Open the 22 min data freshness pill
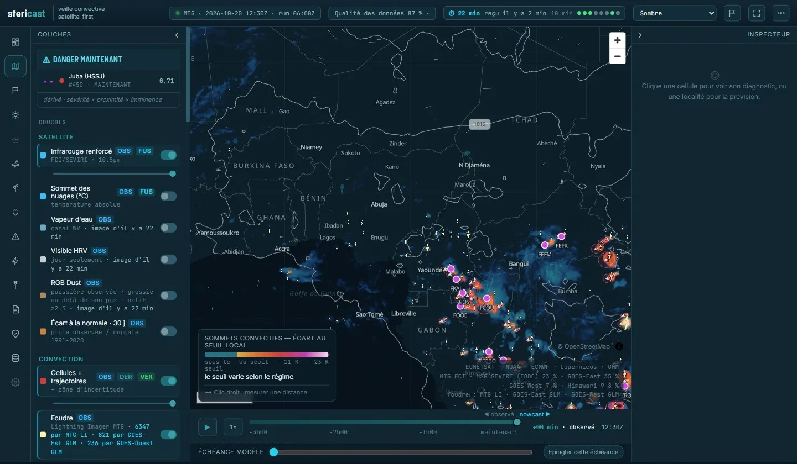Image resolution: width=797 pixels, height=464 pixels. tap(534, 13)
